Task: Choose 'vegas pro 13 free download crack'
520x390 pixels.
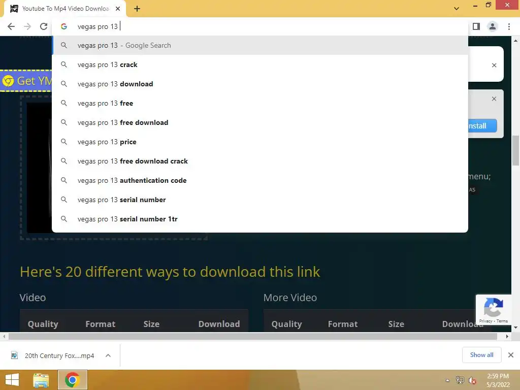Action: [x=260, y=161]
